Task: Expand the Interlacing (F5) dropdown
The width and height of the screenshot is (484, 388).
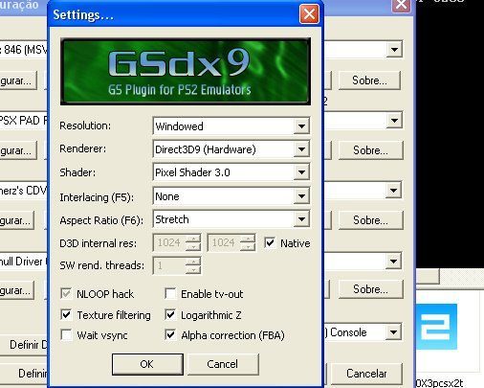Action: coord(231,196)
